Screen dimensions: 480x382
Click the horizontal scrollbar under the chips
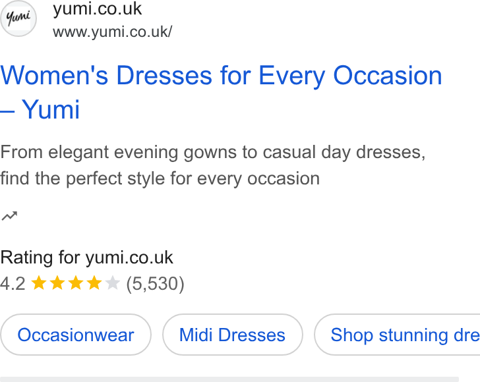tap(229, 379)
